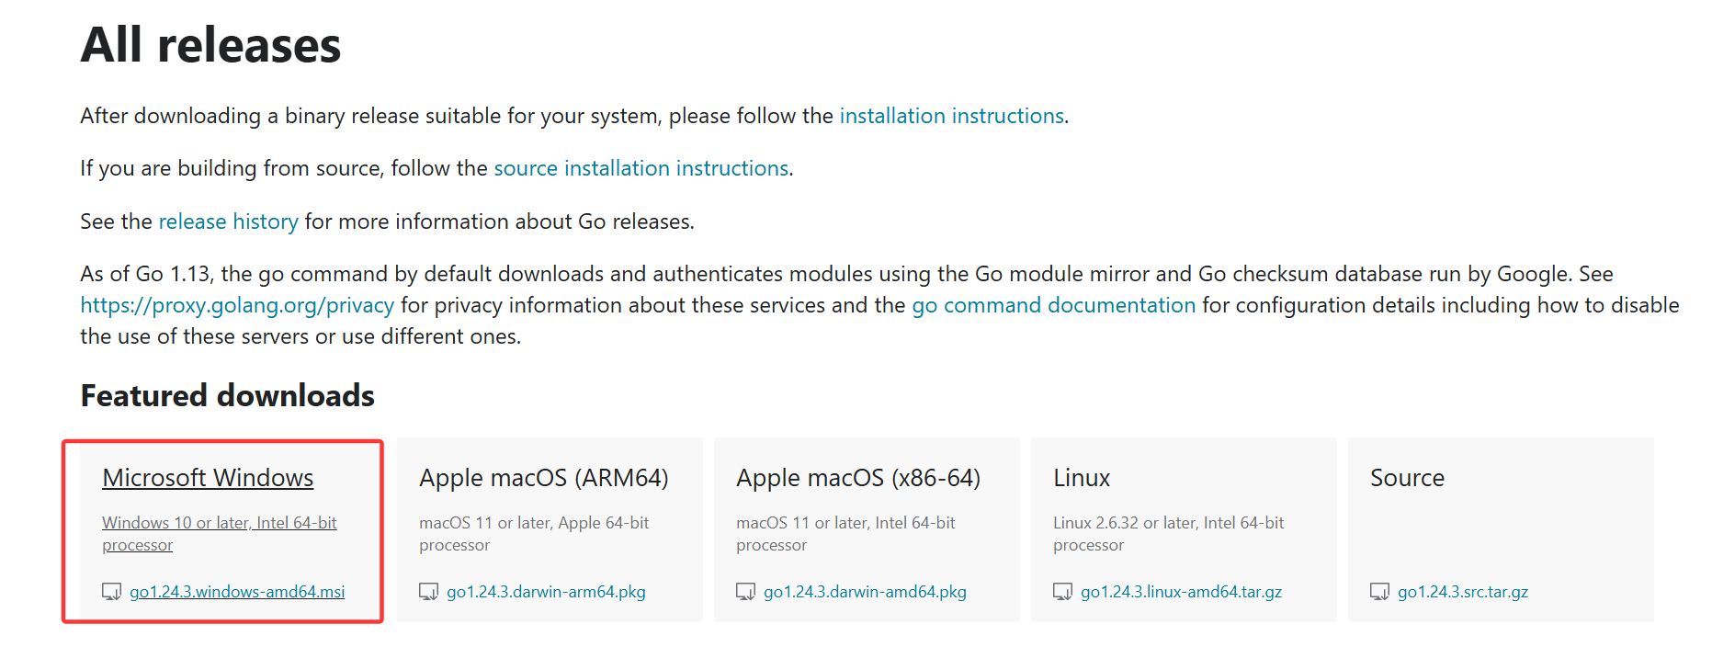Click Linux 2.6.32 or later description text
Viewport: 1712px width, 647px height.
point(1169,534)
